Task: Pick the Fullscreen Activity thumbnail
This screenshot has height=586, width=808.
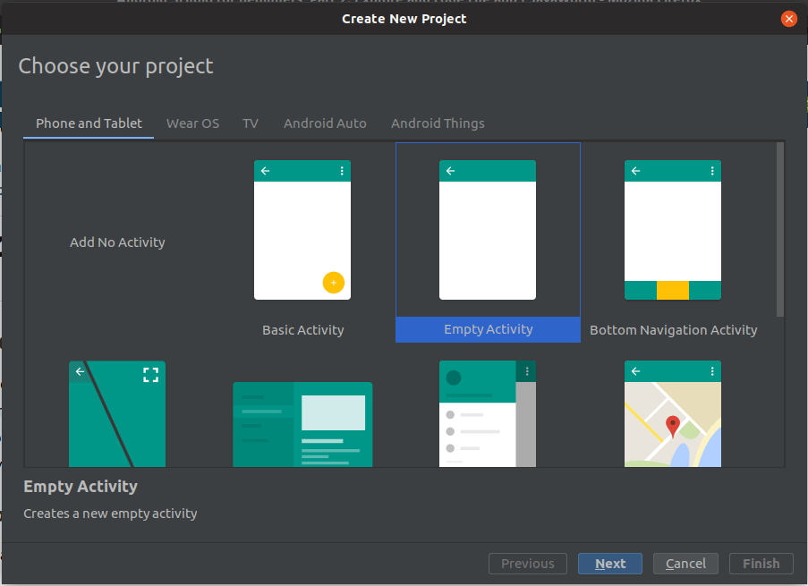Action: pyautogui.click(x=117, y=414)
